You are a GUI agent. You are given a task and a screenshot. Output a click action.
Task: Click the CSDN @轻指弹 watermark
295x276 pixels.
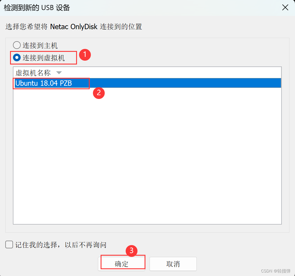[x=276, y=271]
